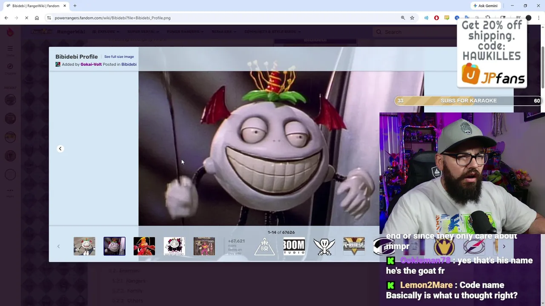Screen dimensions: 545x306
Task: Select the first white-bodied Bibidebi carousel thumbnail
Action: point(84,246)
